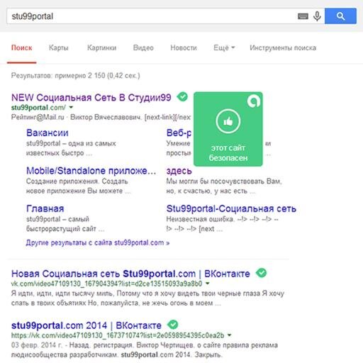Open the здесь sitelink
The image size is (363, 363).
[179, 171]
